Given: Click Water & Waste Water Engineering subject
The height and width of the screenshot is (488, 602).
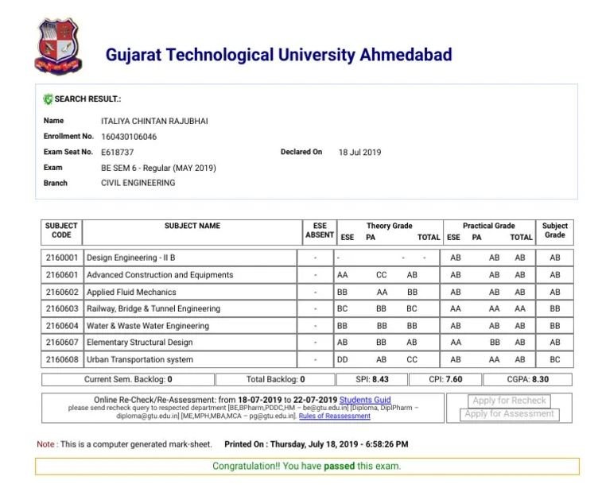Looking at the screenshot, I should pos(148,326).
